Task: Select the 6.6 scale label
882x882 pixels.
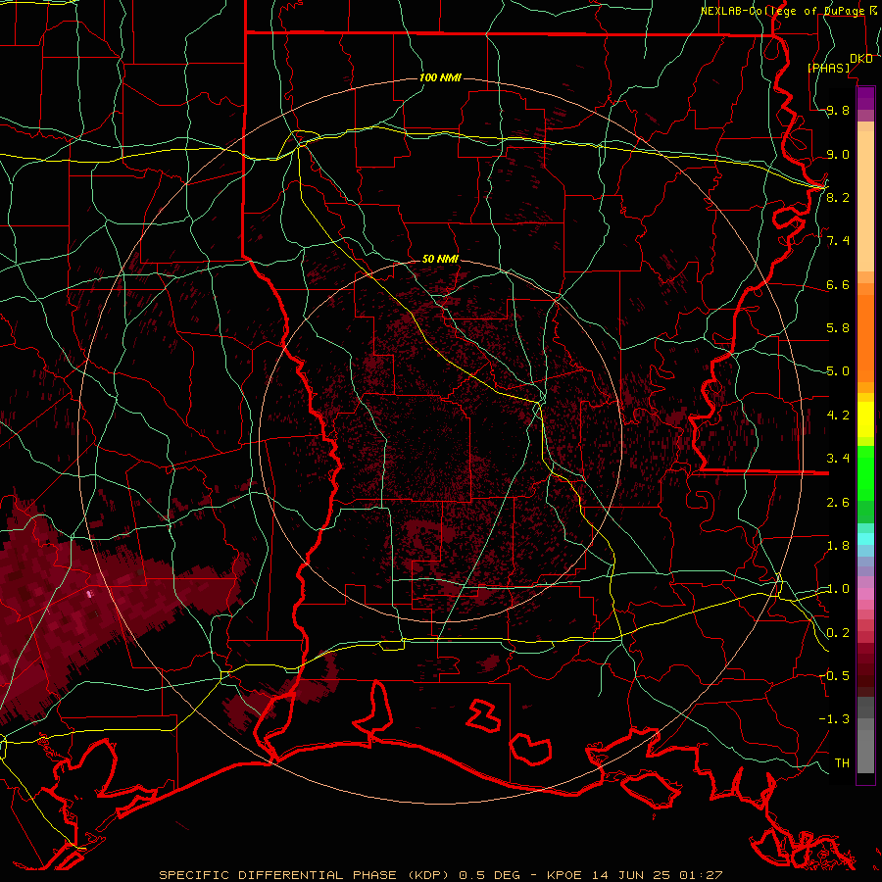Action: (x=838, y=284)
